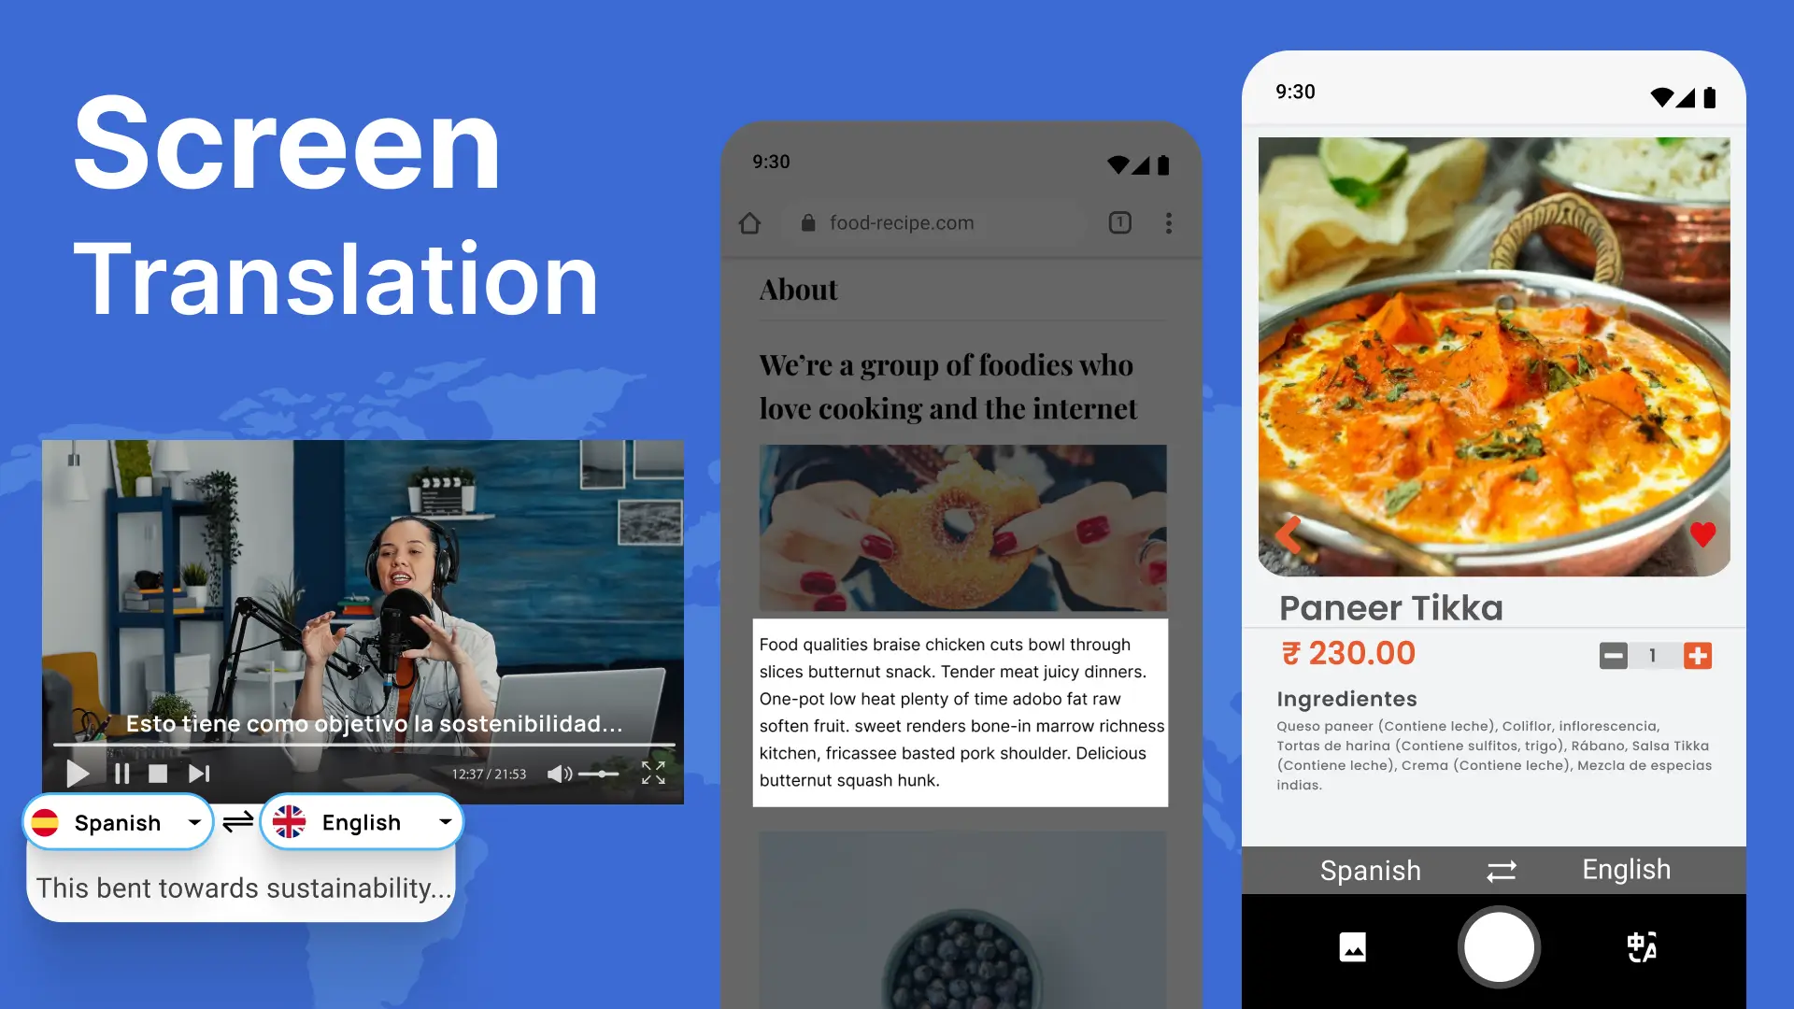Click the fullscreen icon on the video player
The width and height of the screenshot is (1794, 1009).
(x=654, y=773)
